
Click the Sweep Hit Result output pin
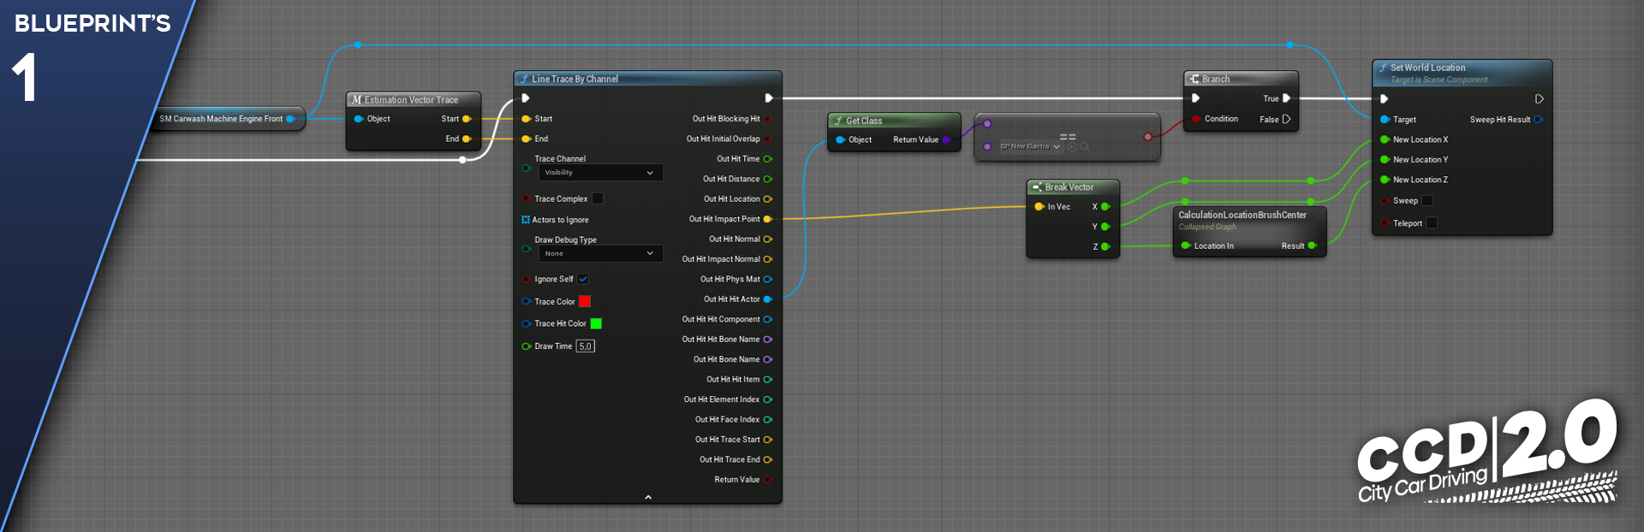pos(1538,120)
